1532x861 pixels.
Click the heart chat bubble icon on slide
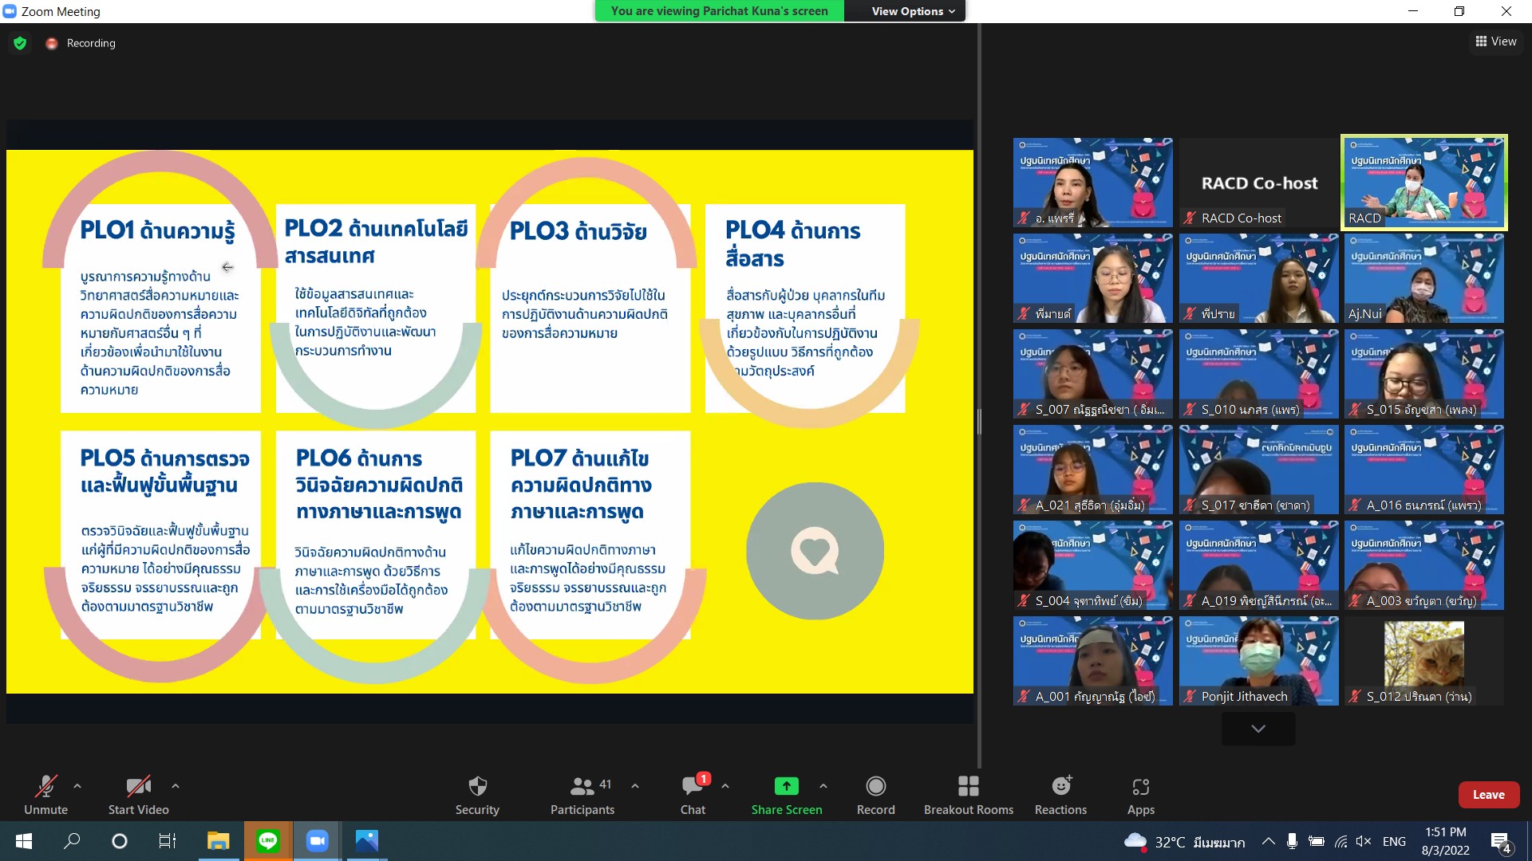coord(815,551)
